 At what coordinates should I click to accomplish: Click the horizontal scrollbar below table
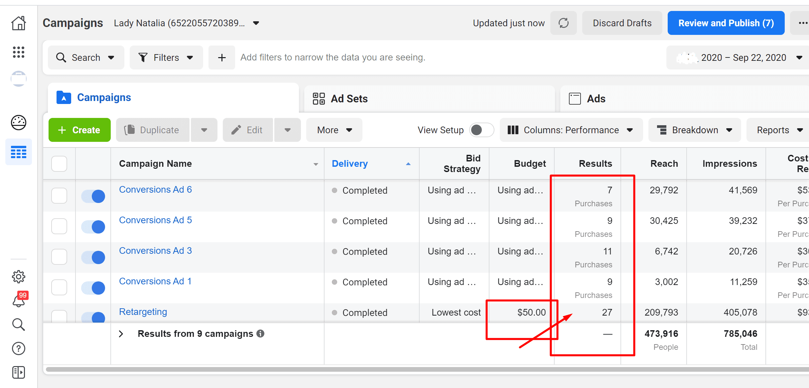click(427, 369)
